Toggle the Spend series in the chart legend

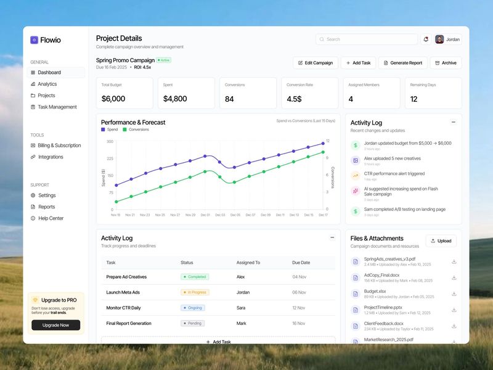point(108,129)
